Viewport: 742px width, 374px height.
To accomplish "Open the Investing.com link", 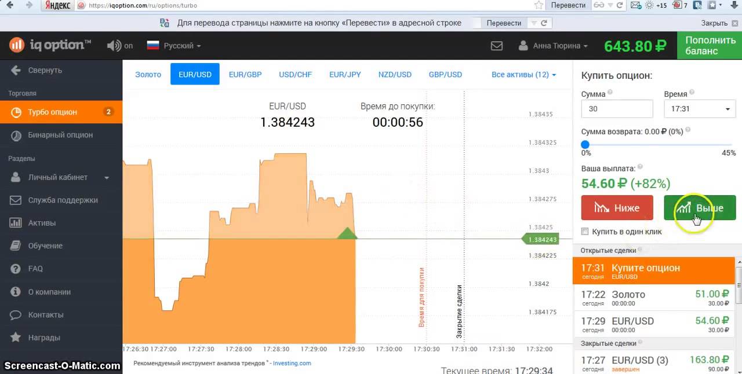I will [292, 363].
